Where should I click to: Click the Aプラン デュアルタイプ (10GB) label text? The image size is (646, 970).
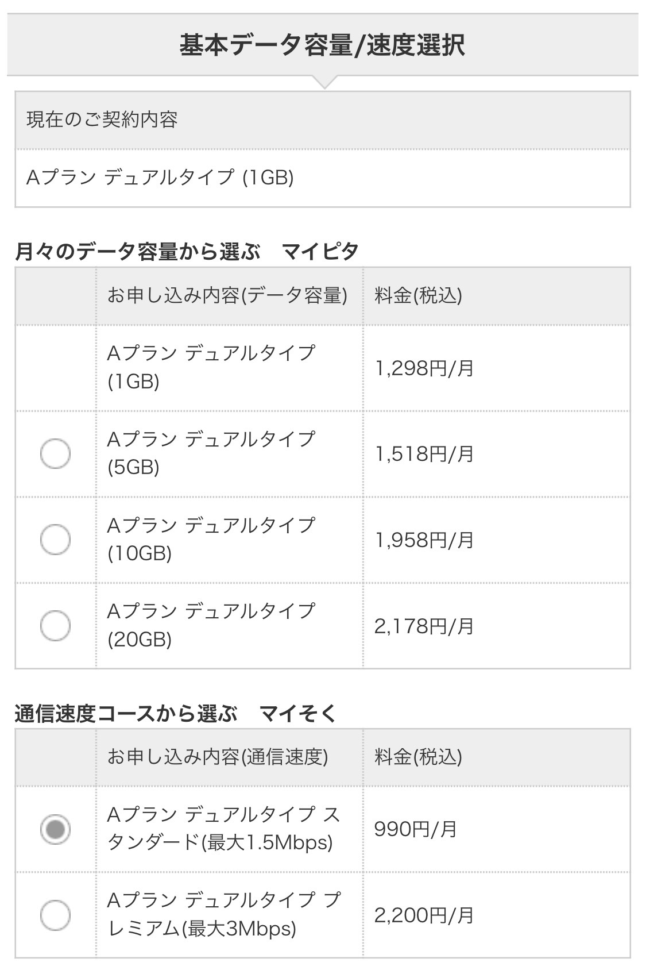[x=211, y=539]
